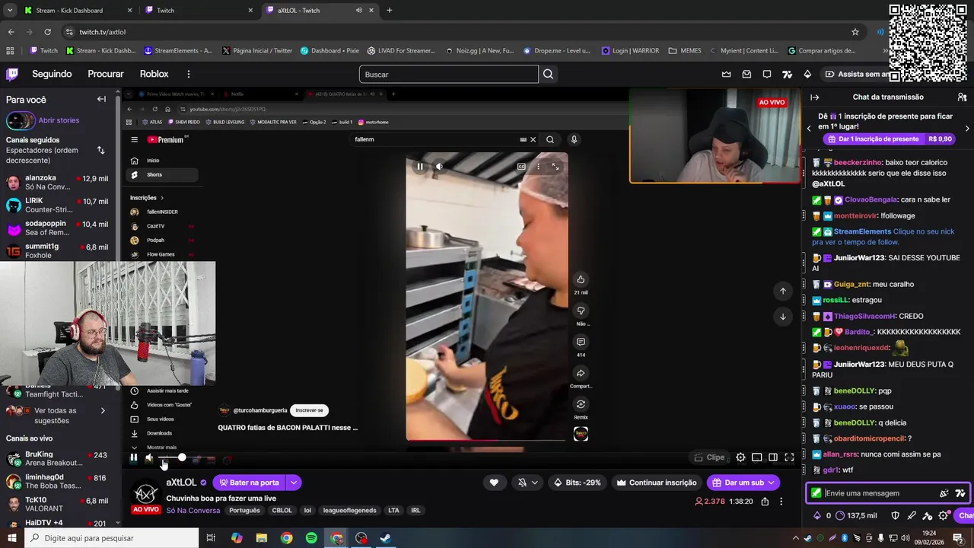Show next chat leaderboard banner
Image resolution: width=974 pixels, height=548 pixels.
pyautogui.click(x=967, y=129)
